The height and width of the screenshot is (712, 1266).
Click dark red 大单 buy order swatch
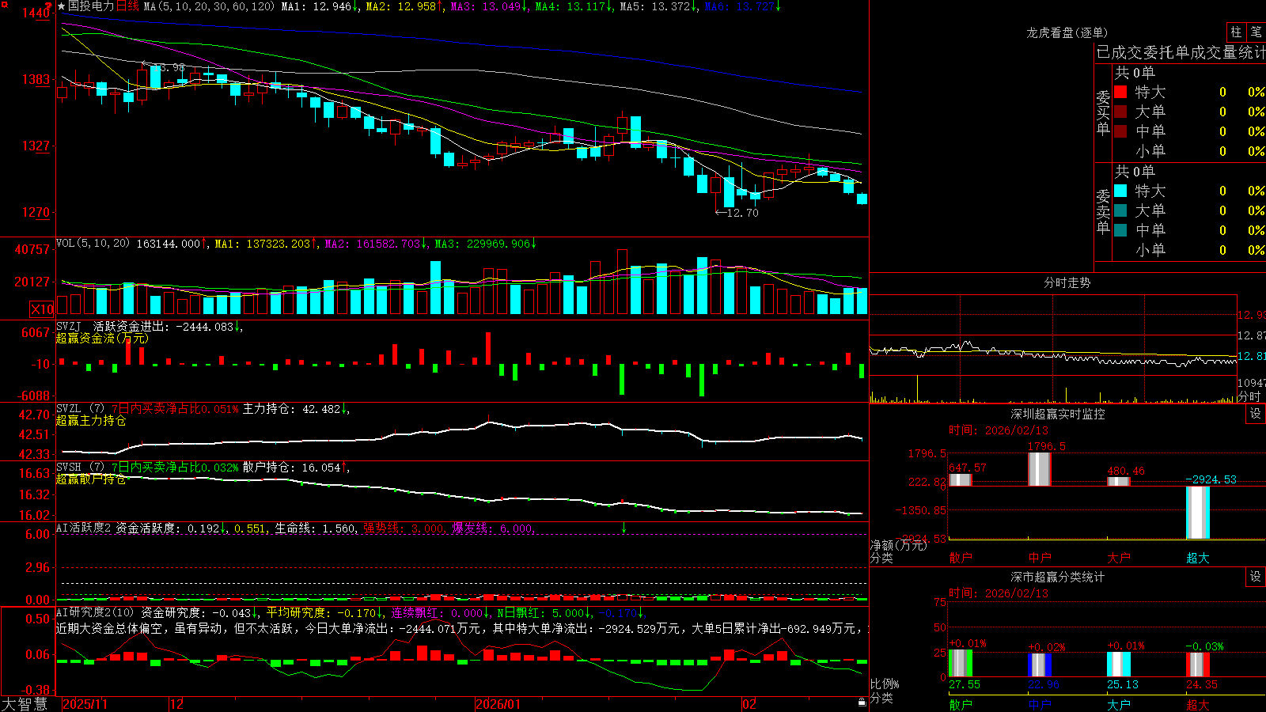tap(1120, 112)
